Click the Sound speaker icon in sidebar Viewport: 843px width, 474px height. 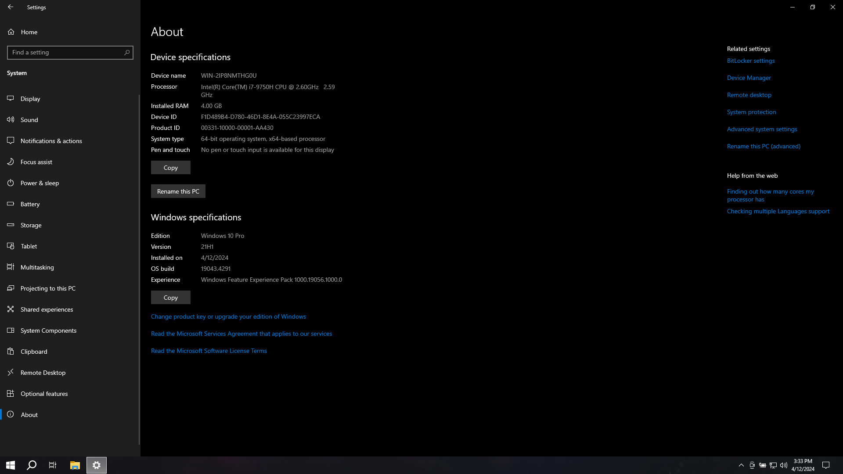[x=11, y=119]
